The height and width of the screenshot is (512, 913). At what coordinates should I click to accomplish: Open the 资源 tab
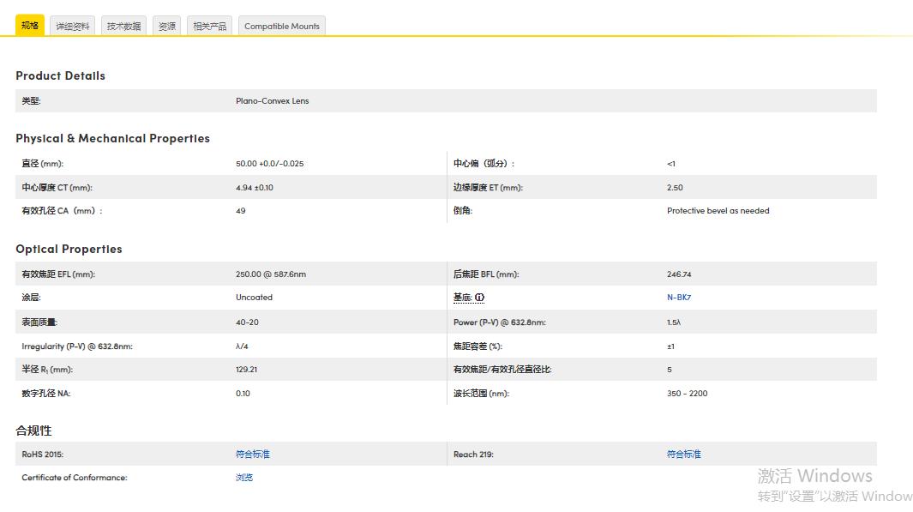tap(166, 26)
